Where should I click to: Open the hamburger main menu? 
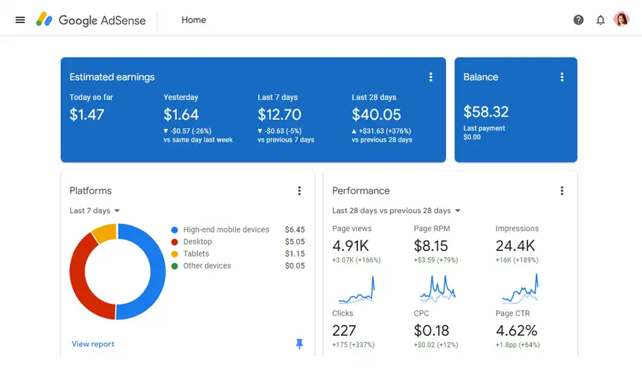20,20
